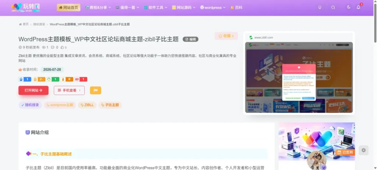The width and height of the screenshot is (377, 170).
Task: Click the 一、子比主题基础概述 heading
Action: pos(52,154)
